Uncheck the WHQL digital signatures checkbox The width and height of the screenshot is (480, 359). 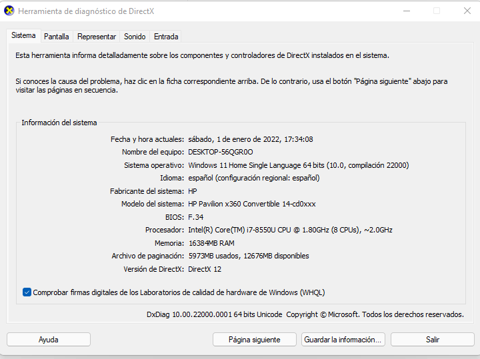click(27, 292)
